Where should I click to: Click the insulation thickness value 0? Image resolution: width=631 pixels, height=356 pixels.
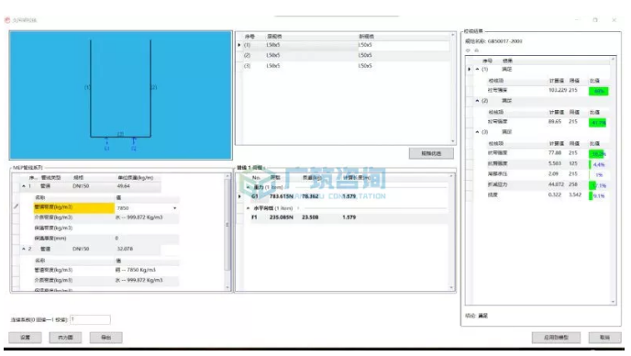(x=116, y=239)
